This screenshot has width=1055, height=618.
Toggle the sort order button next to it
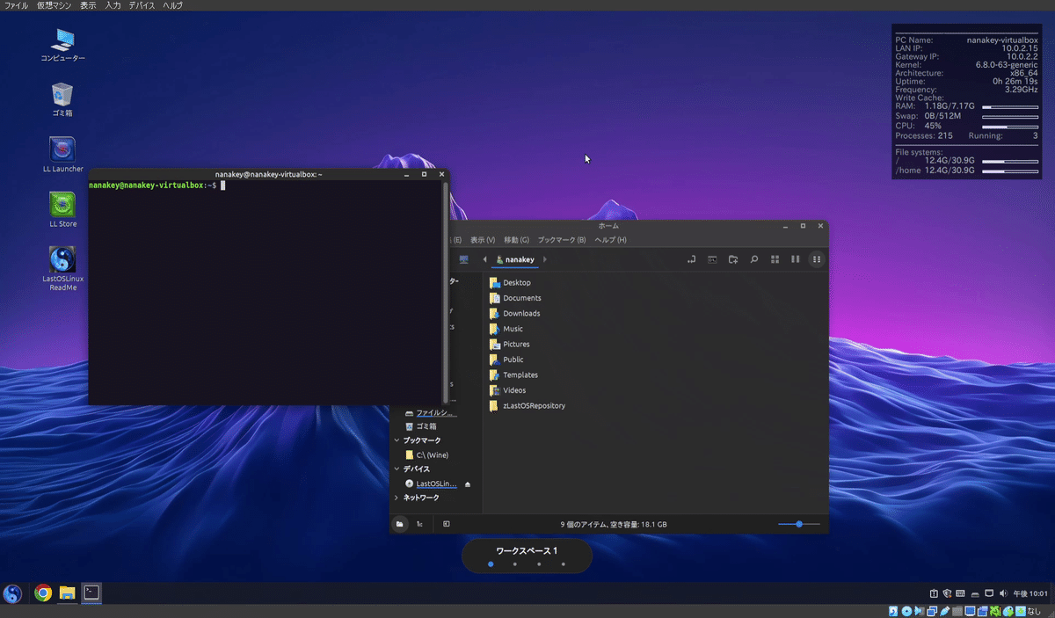(x=419, y=524)
